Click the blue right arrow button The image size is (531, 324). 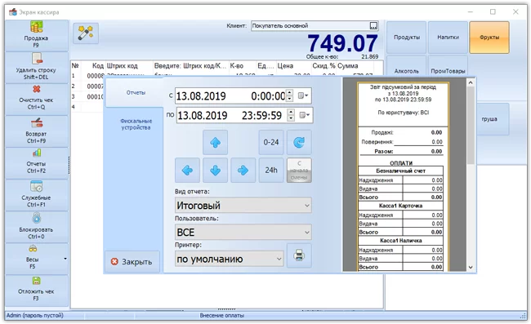(243, 170)
